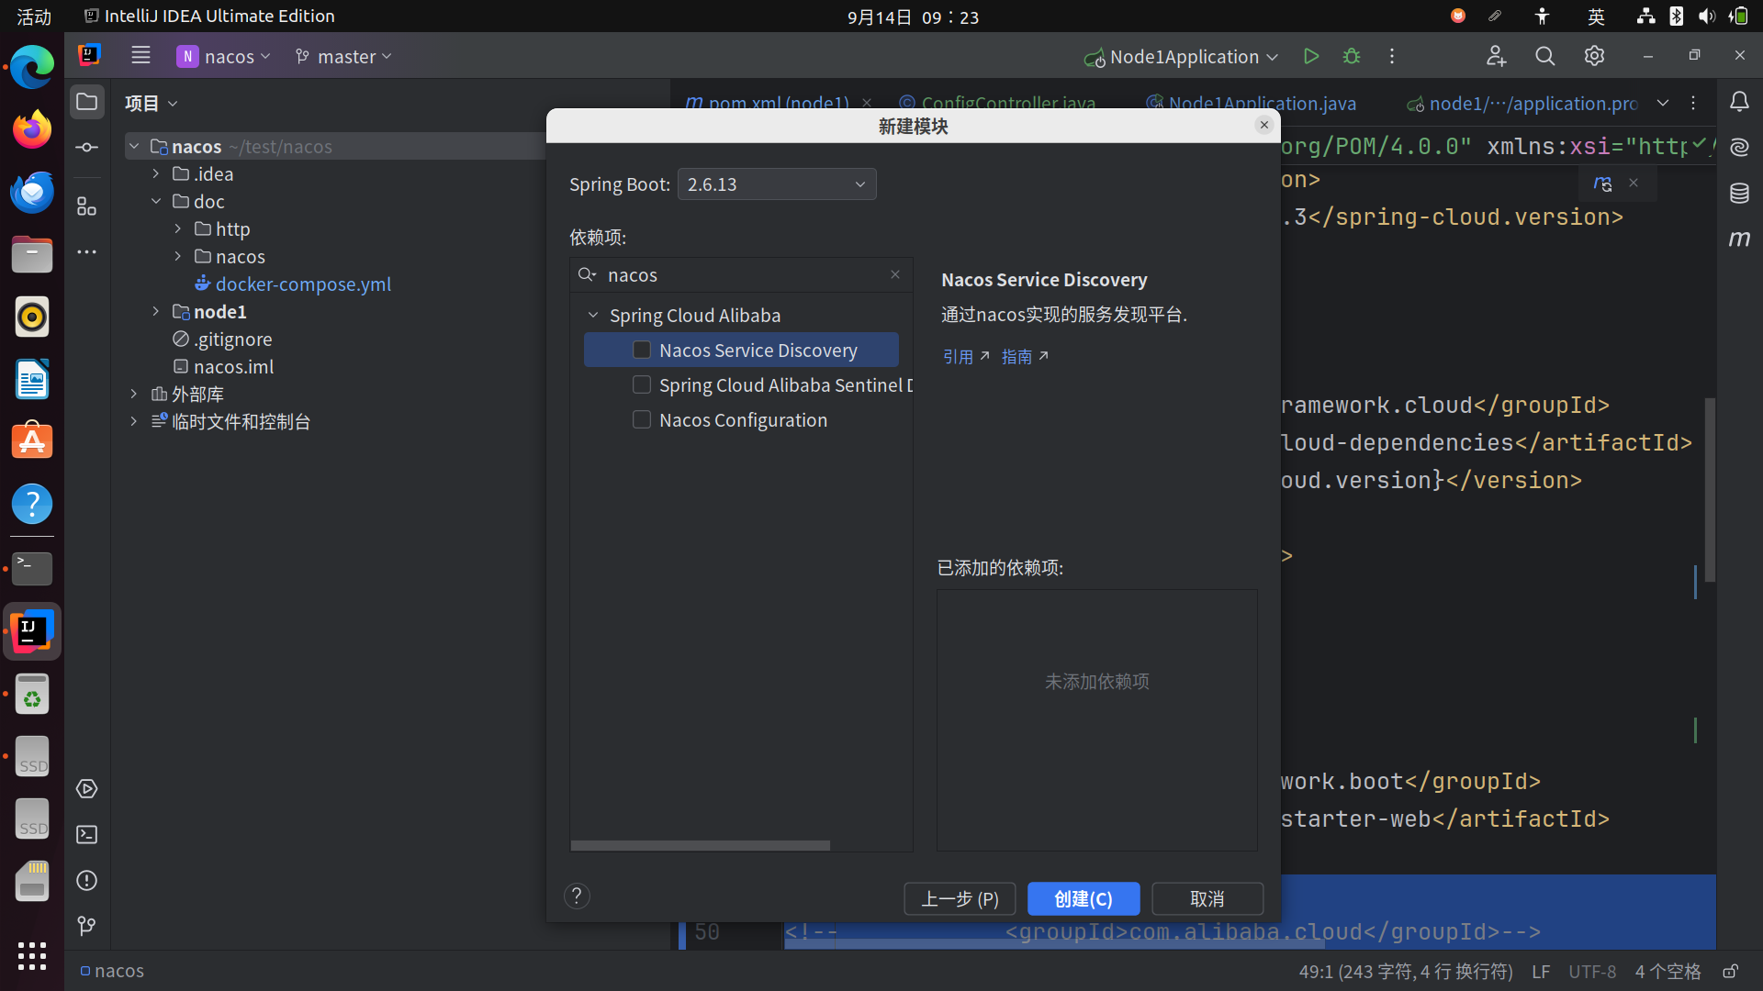This screenshot has width=1763, height=991.
Task: Open the nacos project dropdown
Action: pyautogui.click(x=224, y=56)
